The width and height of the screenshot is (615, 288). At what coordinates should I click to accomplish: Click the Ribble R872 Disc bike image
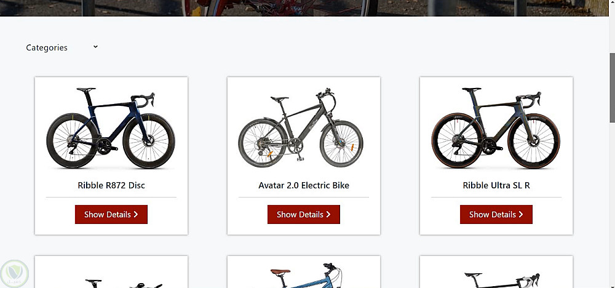(111, 129)
